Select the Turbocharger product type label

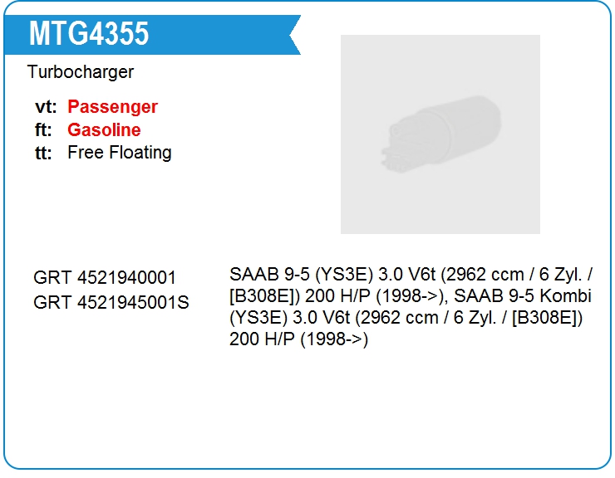coord(80,72)
